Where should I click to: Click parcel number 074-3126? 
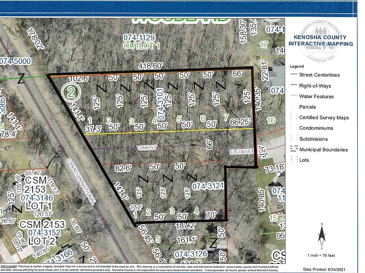click(190, 254)
